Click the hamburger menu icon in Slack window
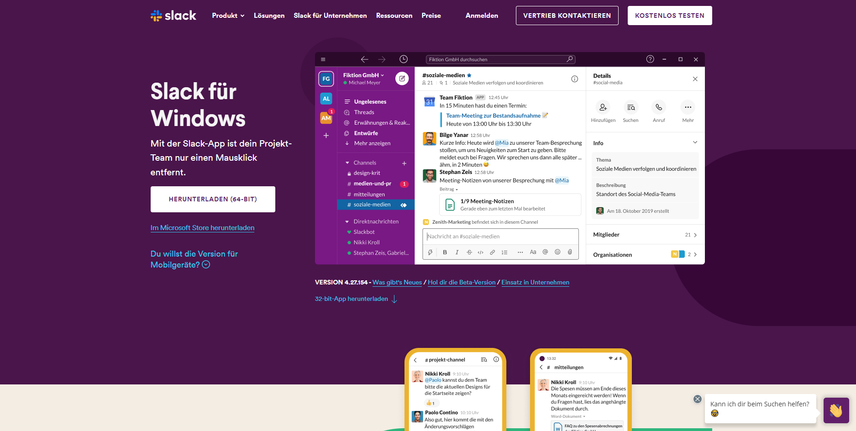Image resolution: width=856 pixels, height=431 pixels. coord(323,59)
